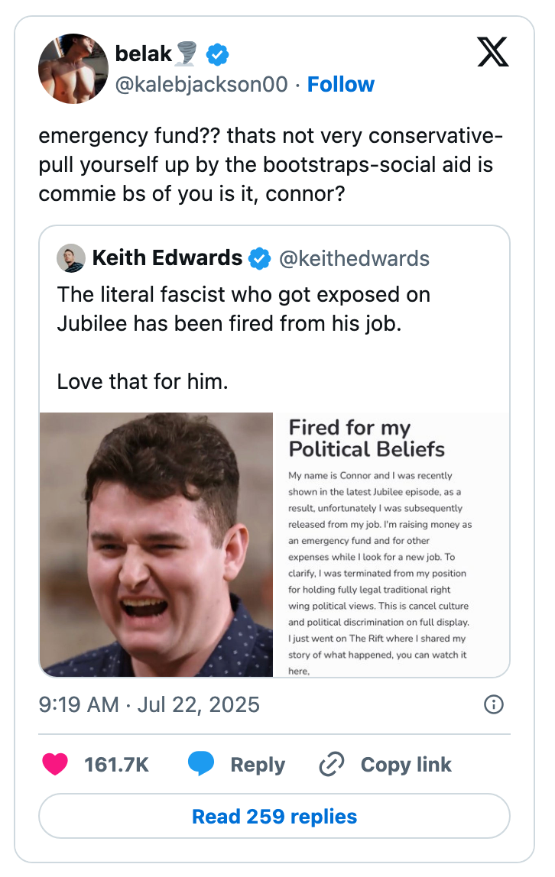555x877 pixels.
Task: Click the Reply text button
Action: click(x=257, y=765)
